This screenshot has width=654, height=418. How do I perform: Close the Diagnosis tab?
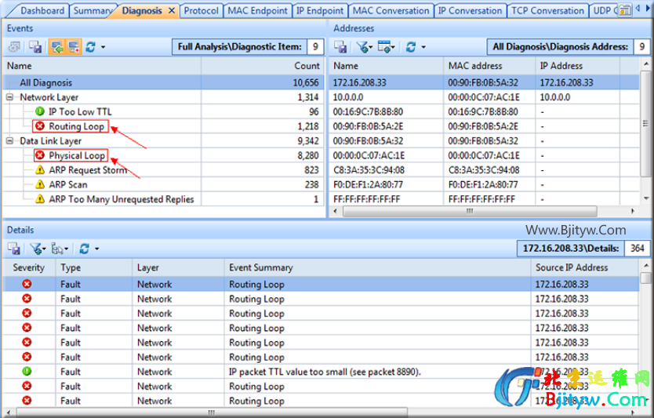(x=172, y=11)
